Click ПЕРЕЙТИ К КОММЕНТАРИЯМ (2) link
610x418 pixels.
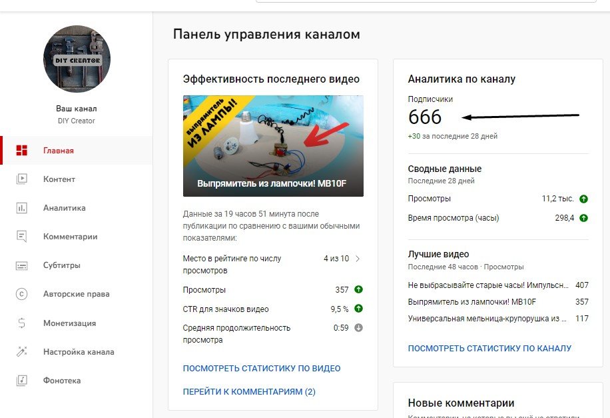click(249, 391)
